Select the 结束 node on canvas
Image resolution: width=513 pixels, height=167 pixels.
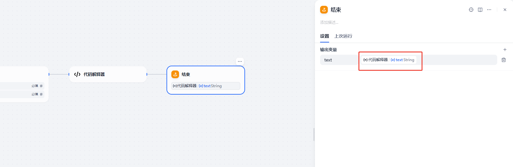206,80
